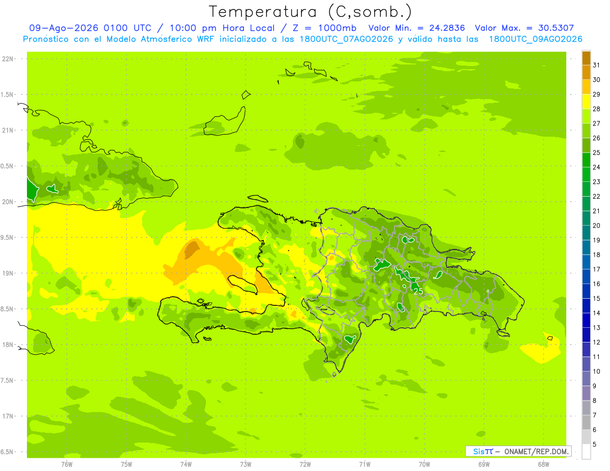Select the gray swatch between legend values 6 and 7
Image resolution: width=610 pixels, height=471 pixels.
click(586, 423)
